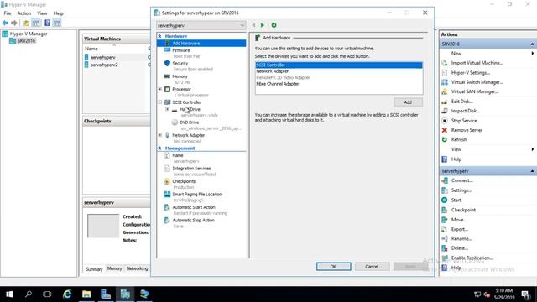Screen dimensions: 537x302
Task: Switch to the Networking tab
Action: 137,268
